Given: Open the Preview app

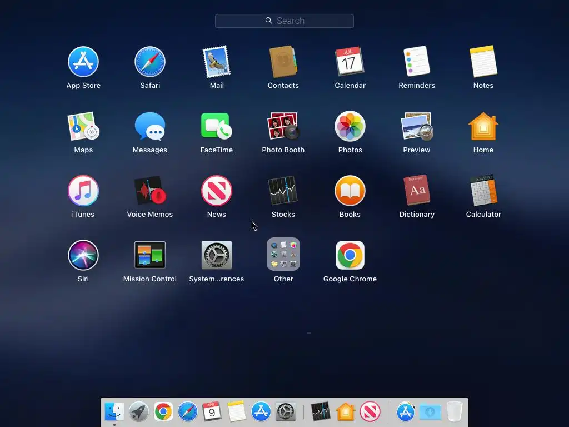Looking at the screenshot, I should click(x=417, y=126).
